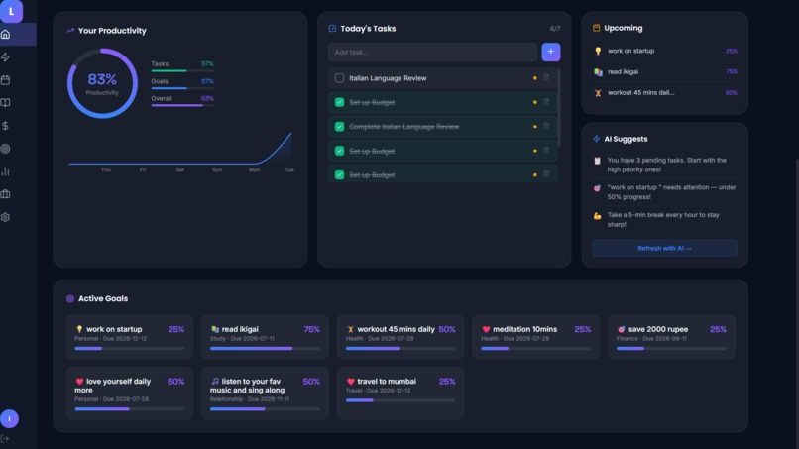Open the briefcase sidebar icon

[x=6, y=194]
